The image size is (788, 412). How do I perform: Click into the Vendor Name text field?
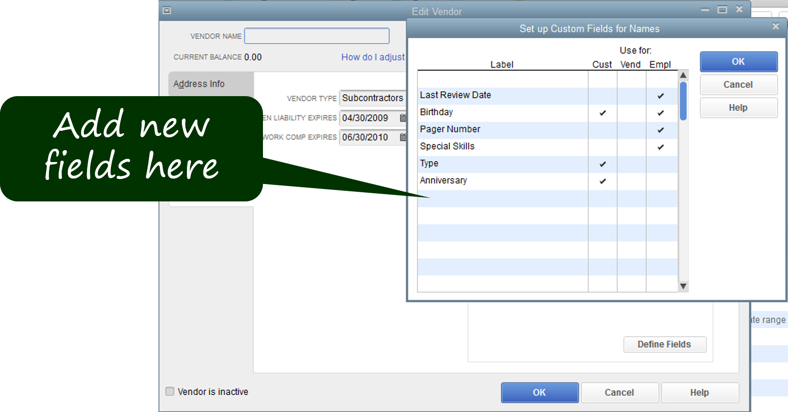click(x=317, y=36)
